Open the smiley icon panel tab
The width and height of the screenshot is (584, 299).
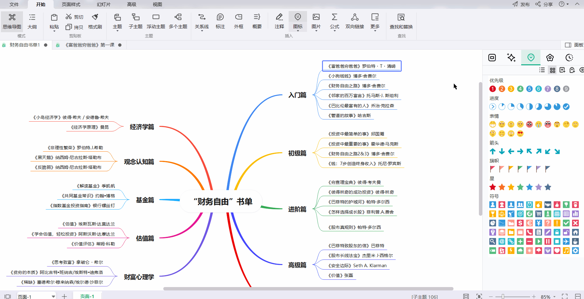pyautogui.click(x=531, y=58)
